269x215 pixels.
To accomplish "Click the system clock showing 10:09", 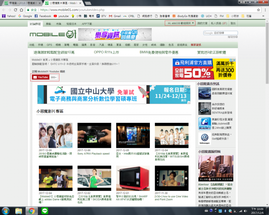I will [x=257, y=211].
